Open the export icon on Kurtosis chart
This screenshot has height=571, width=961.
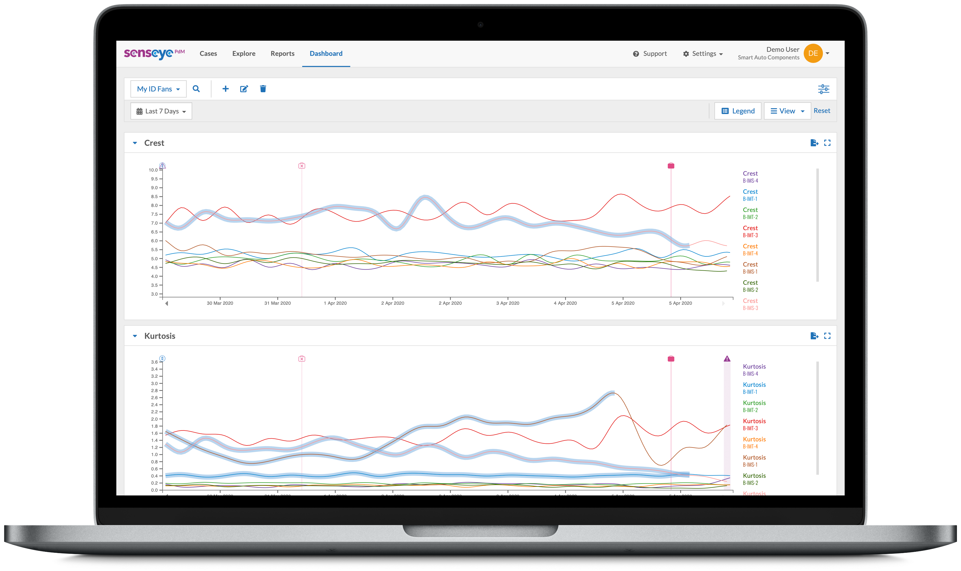814,336
